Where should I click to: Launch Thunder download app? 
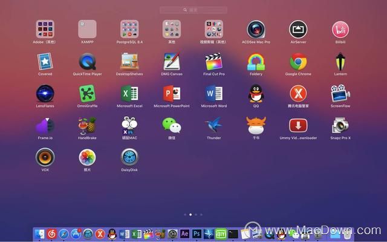coord(213,125)
